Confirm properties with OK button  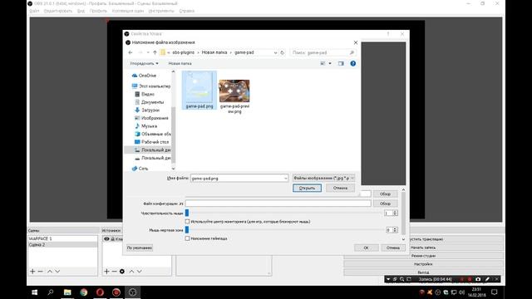coord(366,248)
